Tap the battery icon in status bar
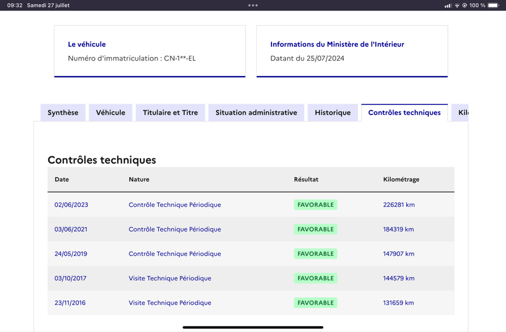 click(x=493, y=5)
